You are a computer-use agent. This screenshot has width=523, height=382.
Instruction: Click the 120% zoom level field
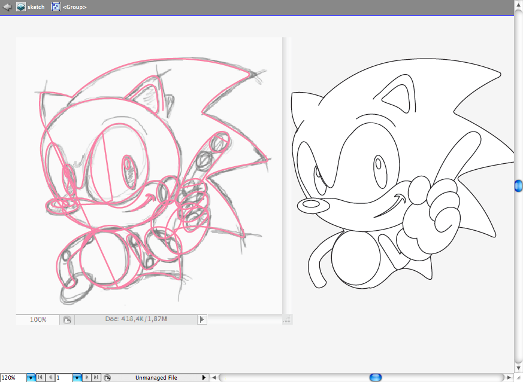pos(13,378)
